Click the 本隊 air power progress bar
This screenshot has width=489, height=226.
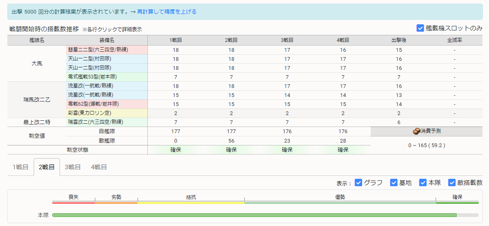tap(265, 215)
